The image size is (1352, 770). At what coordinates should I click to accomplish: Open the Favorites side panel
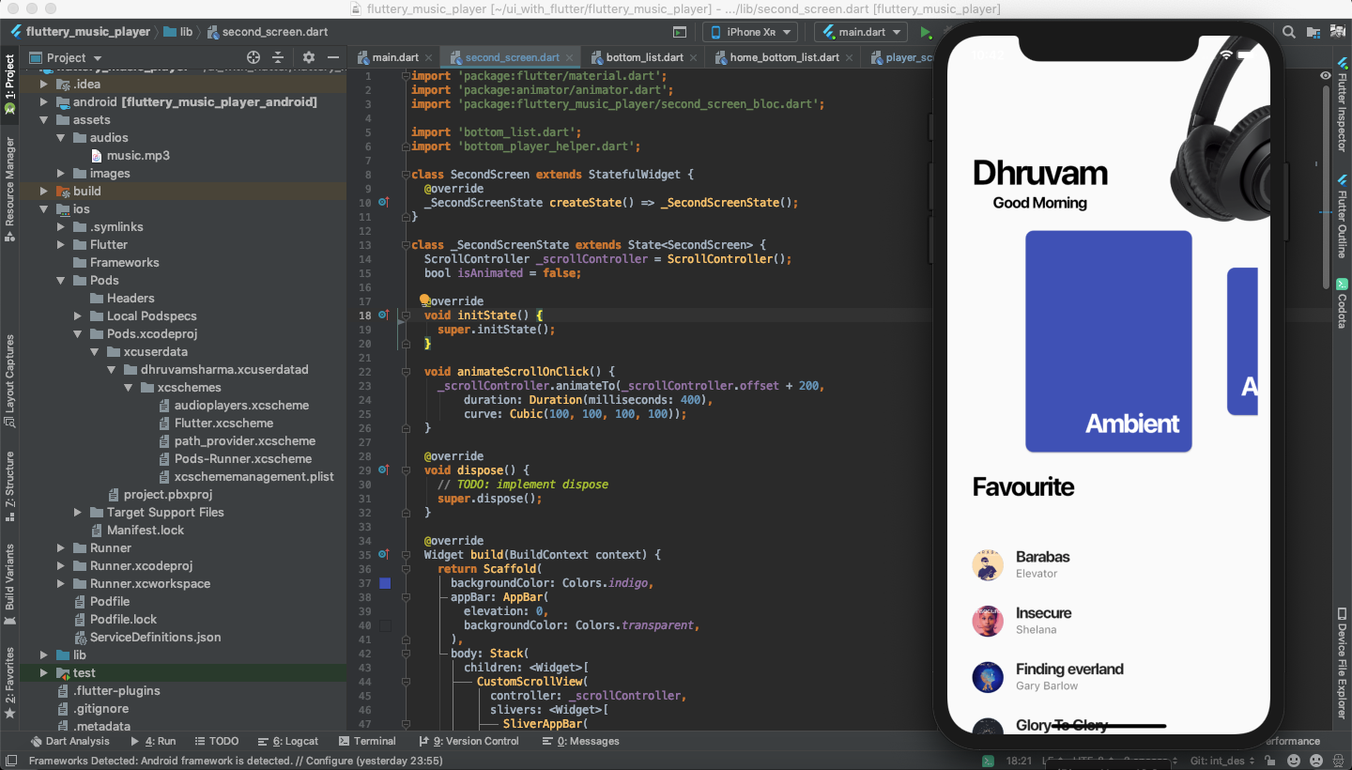(10, 683)
